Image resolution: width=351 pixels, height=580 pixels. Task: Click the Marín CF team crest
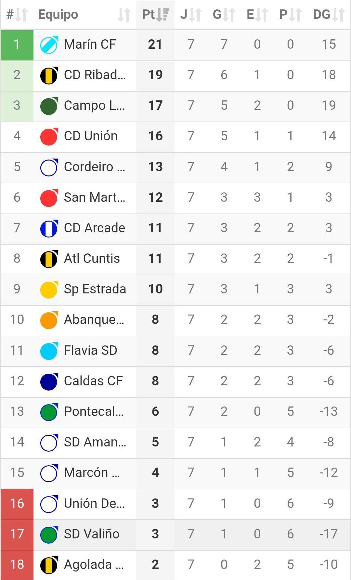click(49, 45)
